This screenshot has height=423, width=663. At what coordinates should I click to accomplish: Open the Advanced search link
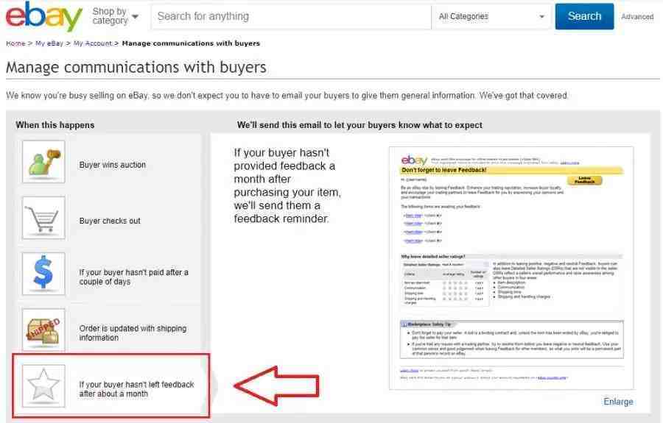click(x=637, y=17)
